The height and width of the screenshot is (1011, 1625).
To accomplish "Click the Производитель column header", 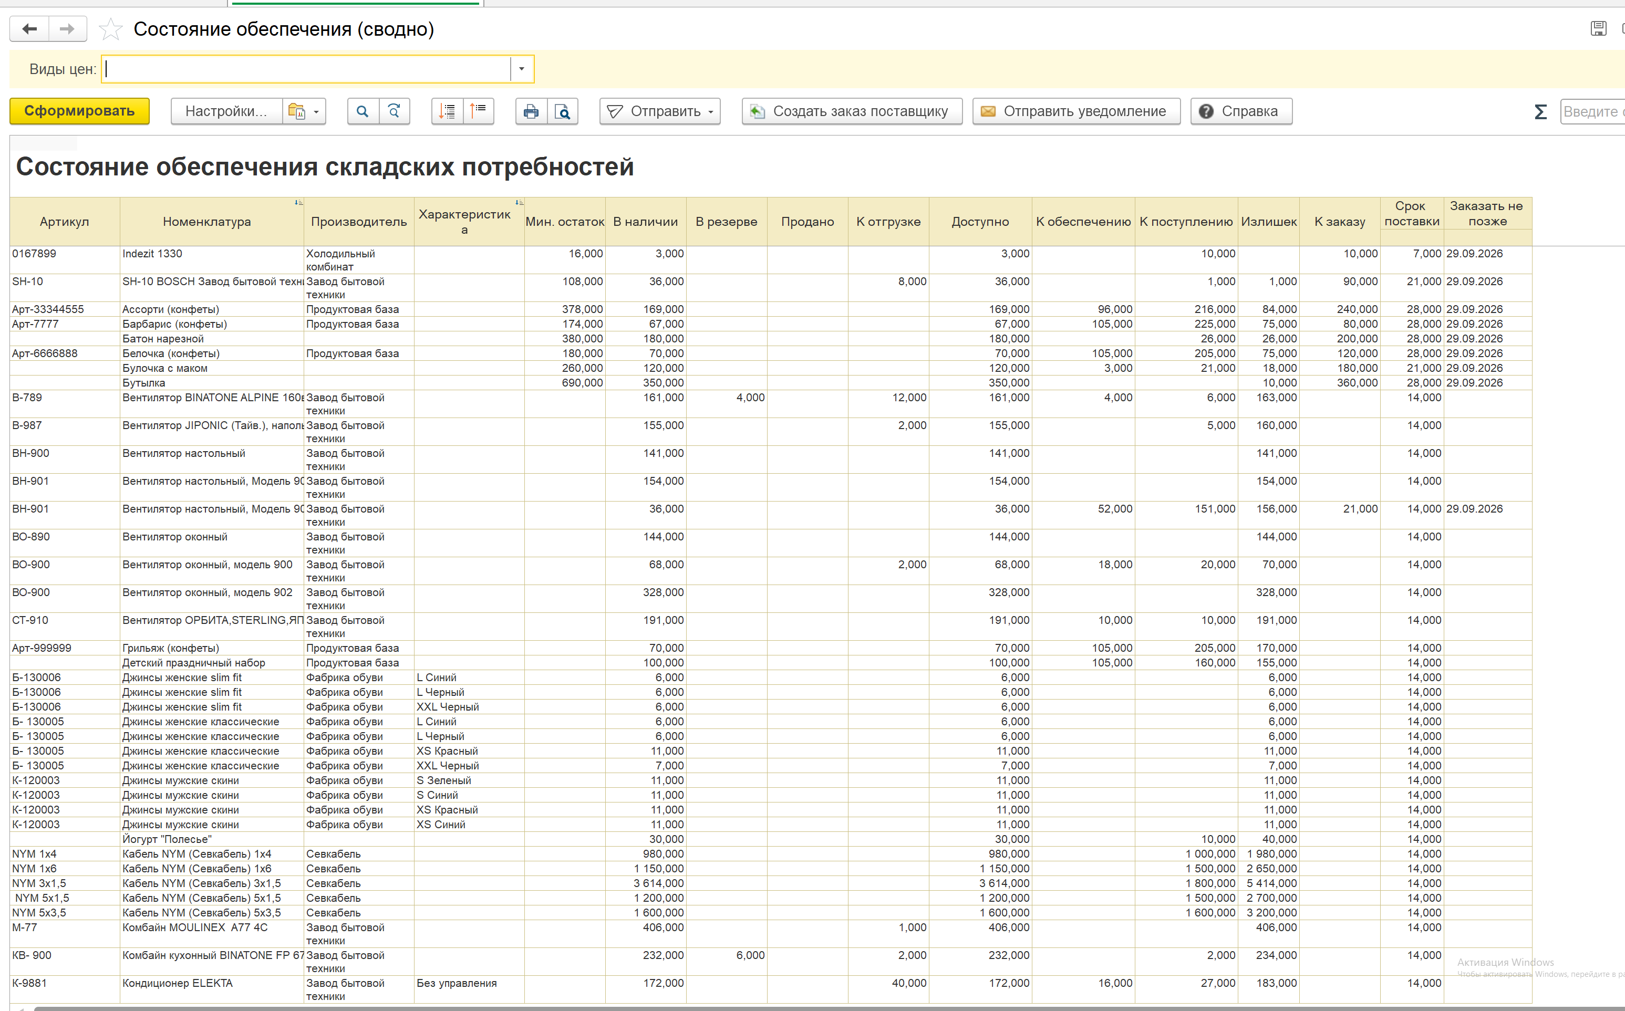I will coord(359,221).
